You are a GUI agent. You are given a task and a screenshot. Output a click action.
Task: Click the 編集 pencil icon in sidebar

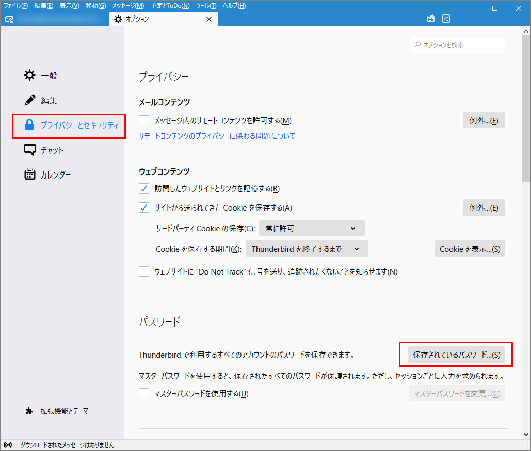pos(29,100)
